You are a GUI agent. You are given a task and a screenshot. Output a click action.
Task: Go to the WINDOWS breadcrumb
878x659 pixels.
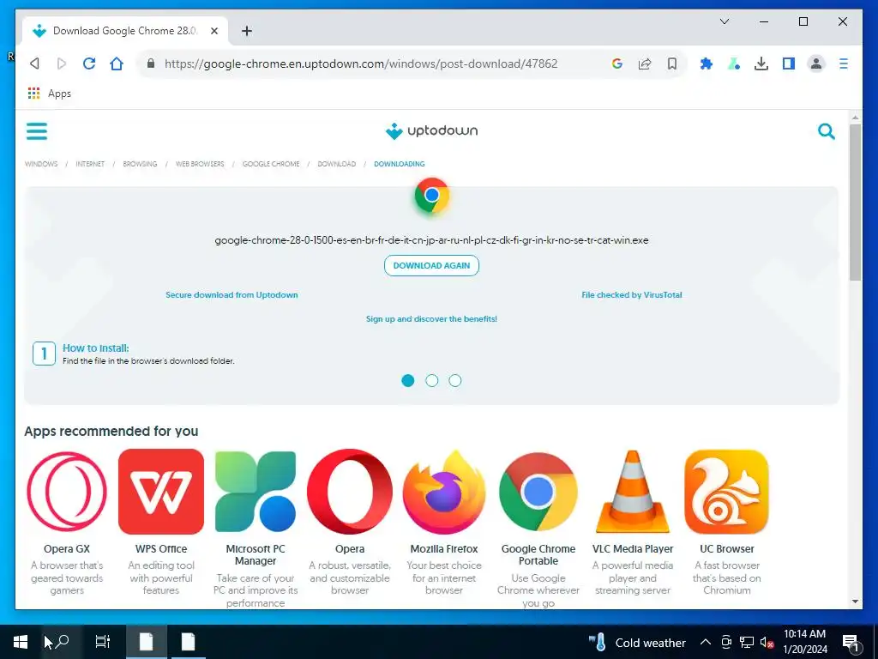(41, 164)
